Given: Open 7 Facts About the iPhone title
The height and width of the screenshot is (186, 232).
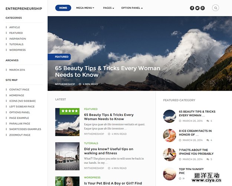Looking at the screenshot, I should [196, 152].
